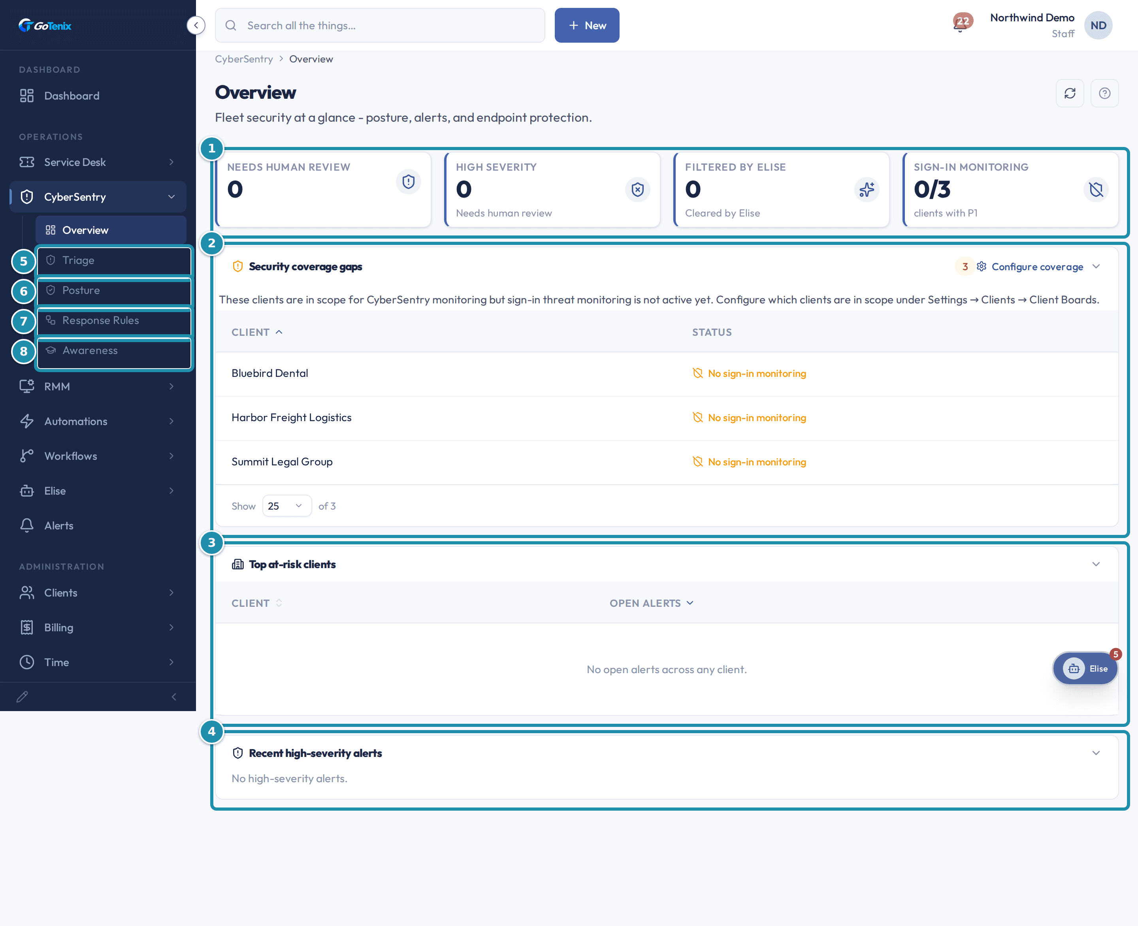Image resolution: width=1138 pixels, height=926 pixels.
Task: Expand the Service Desk menu
Action: coord(98,162)
